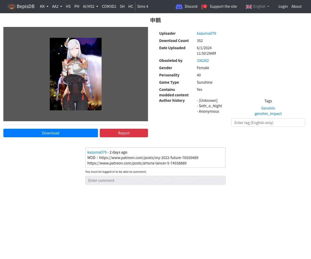This screenshot has height=259, width=311.
Task: Click the [Unknown] author history entry
Action: pos(208,100)
